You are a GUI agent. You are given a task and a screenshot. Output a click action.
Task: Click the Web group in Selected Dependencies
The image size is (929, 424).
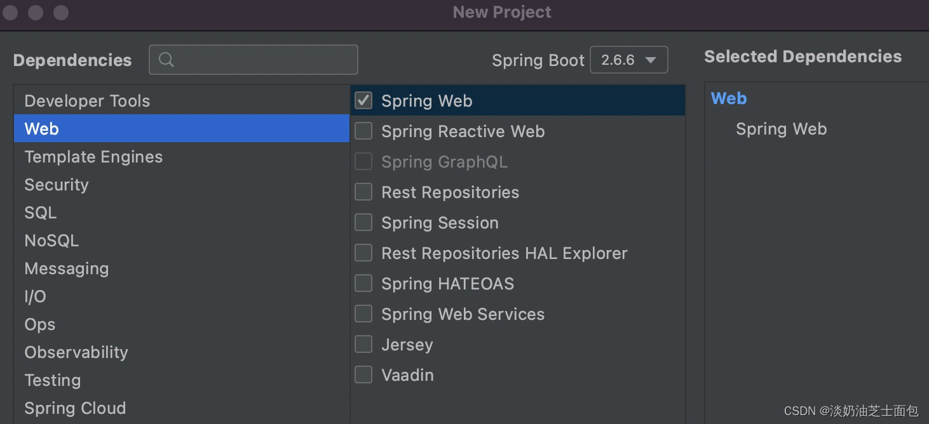tap(729, 98)
